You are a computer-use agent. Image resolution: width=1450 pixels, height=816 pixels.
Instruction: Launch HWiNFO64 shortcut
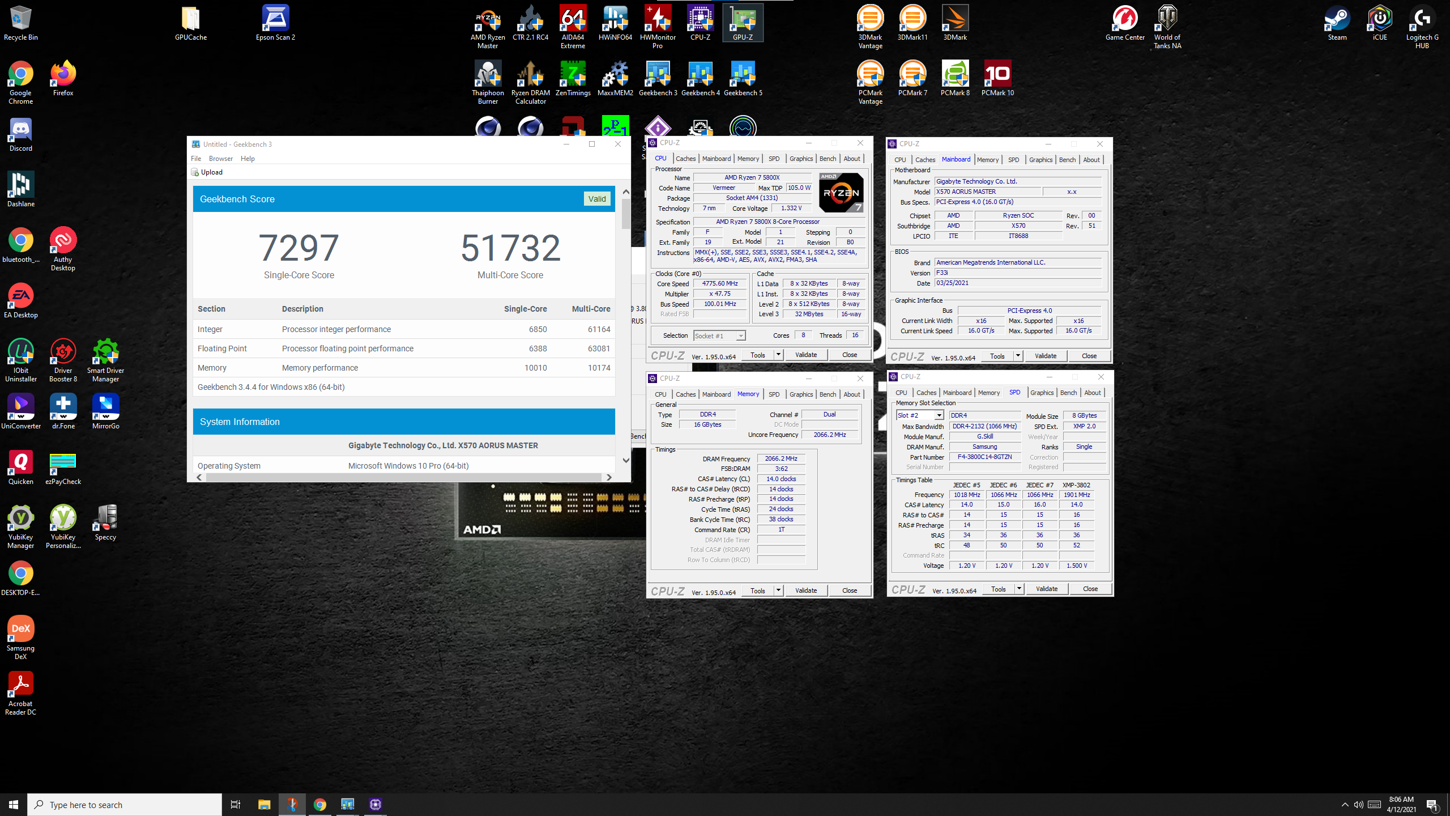(615, 24)
